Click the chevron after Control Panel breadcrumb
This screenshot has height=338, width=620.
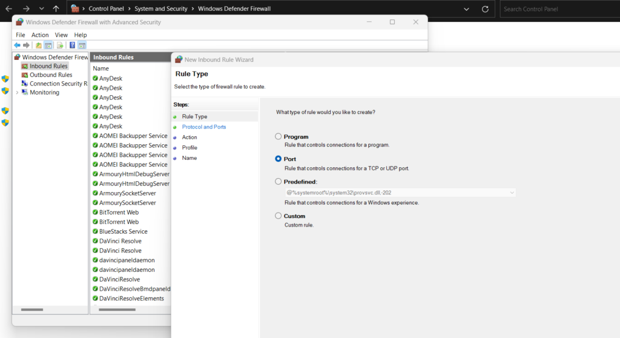coord(130,8)
